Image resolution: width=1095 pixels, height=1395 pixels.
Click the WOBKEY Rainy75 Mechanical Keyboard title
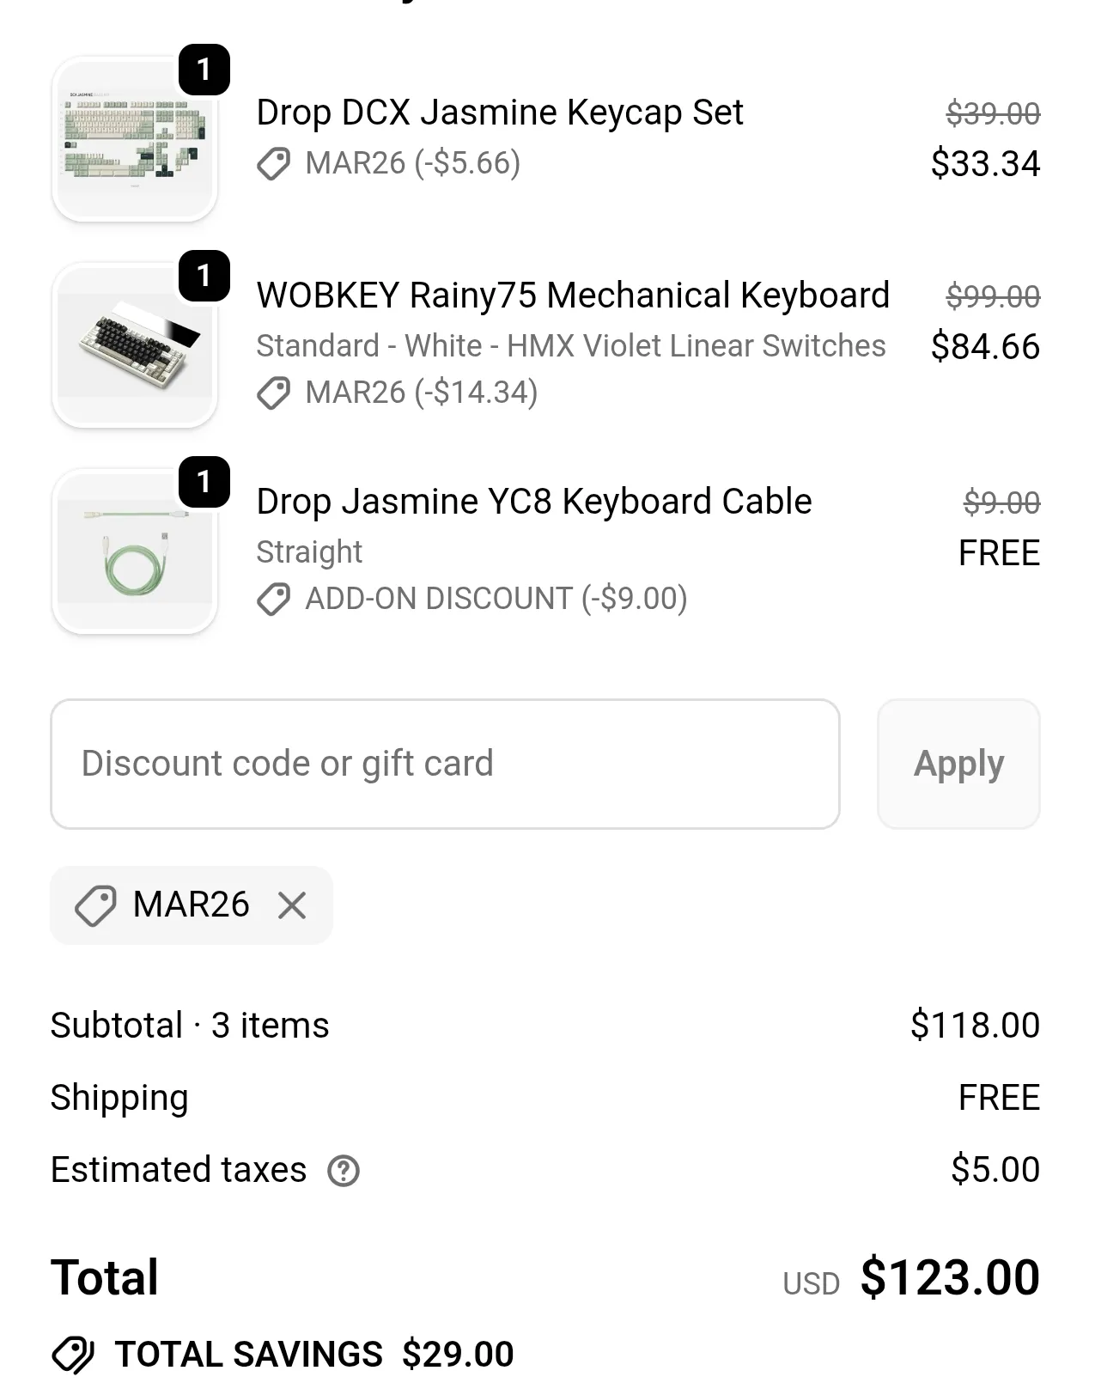(572, 295)
